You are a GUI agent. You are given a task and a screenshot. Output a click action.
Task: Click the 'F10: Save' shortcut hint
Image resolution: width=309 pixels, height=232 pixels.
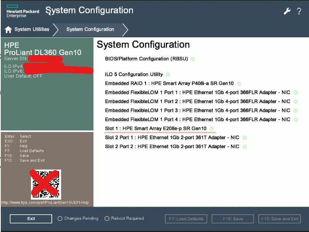click(17, 156)
